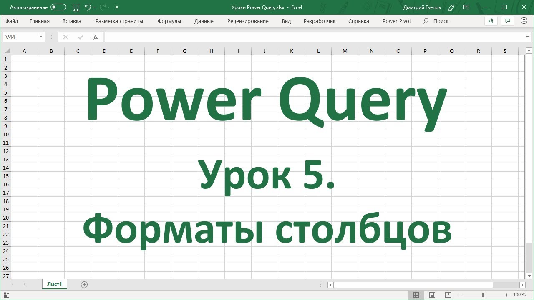Select row 1 header
This screenshot has height=300, width=534.
coord(6,59)
